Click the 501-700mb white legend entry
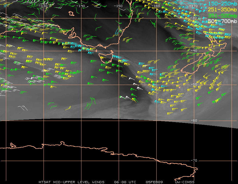The image size is (238, 184). (222, 21)
